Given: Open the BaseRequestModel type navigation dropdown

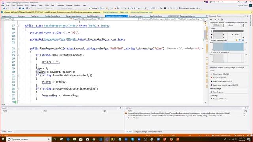Looking at the screenshot, I should [x=104, y=19].
